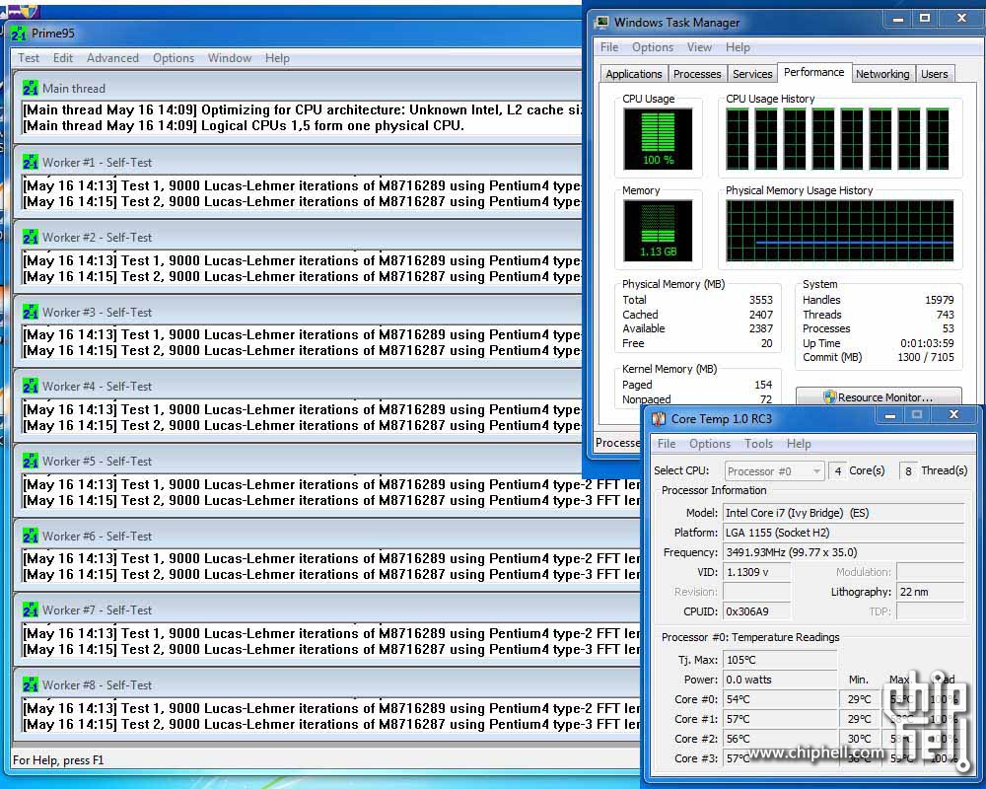Open the Prime95 Help menu
Viewport: 986px width, 789px height.
pos(277,58)
